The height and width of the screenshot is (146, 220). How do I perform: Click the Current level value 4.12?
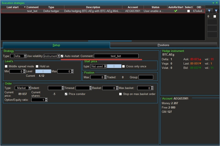[x=41, y=76]
